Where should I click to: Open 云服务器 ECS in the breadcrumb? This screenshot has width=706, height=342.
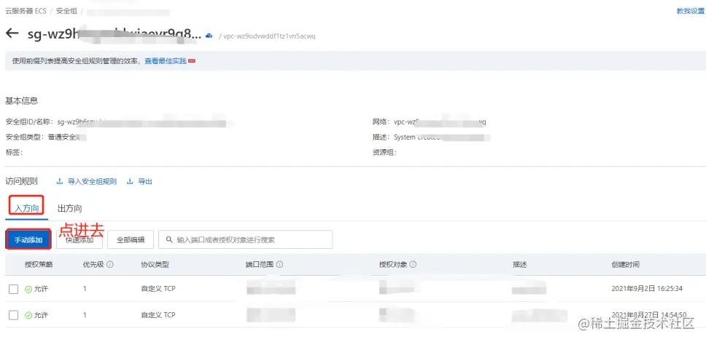tap(26, 11)
